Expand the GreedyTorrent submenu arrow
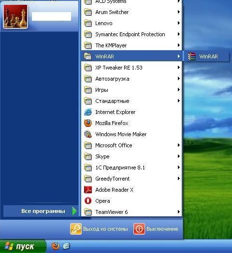Screen dimensions: 232x253 [x=179, y=179]
